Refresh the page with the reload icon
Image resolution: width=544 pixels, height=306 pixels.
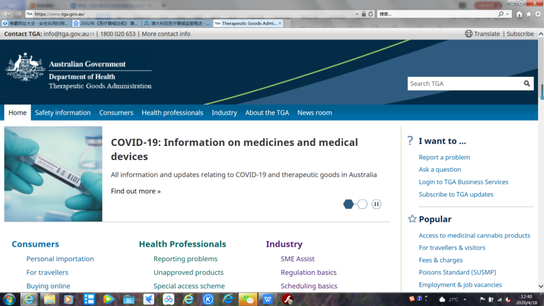pyautogui.click(x=371, y=14)
